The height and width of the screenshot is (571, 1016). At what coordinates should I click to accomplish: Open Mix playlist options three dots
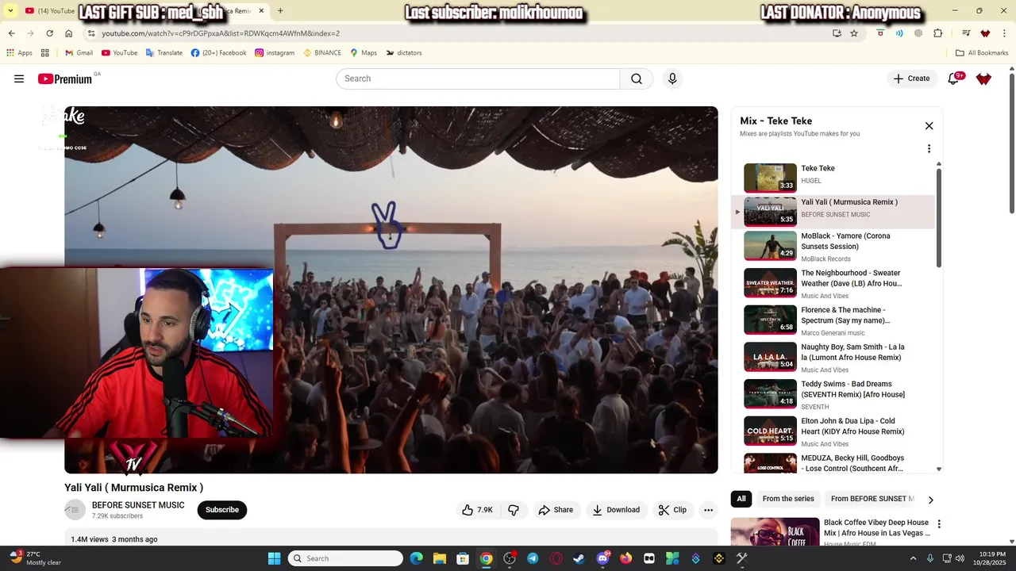[929, 148]
